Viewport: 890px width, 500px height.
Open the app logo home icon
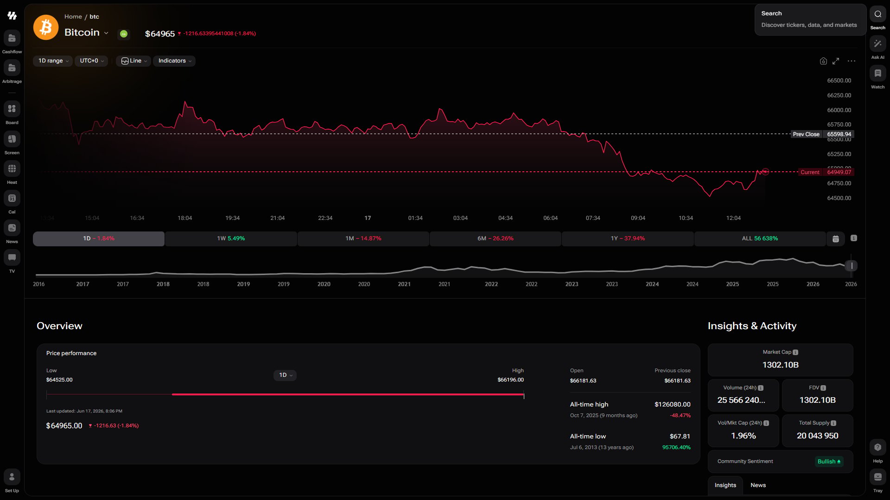[x=12, y=16]
